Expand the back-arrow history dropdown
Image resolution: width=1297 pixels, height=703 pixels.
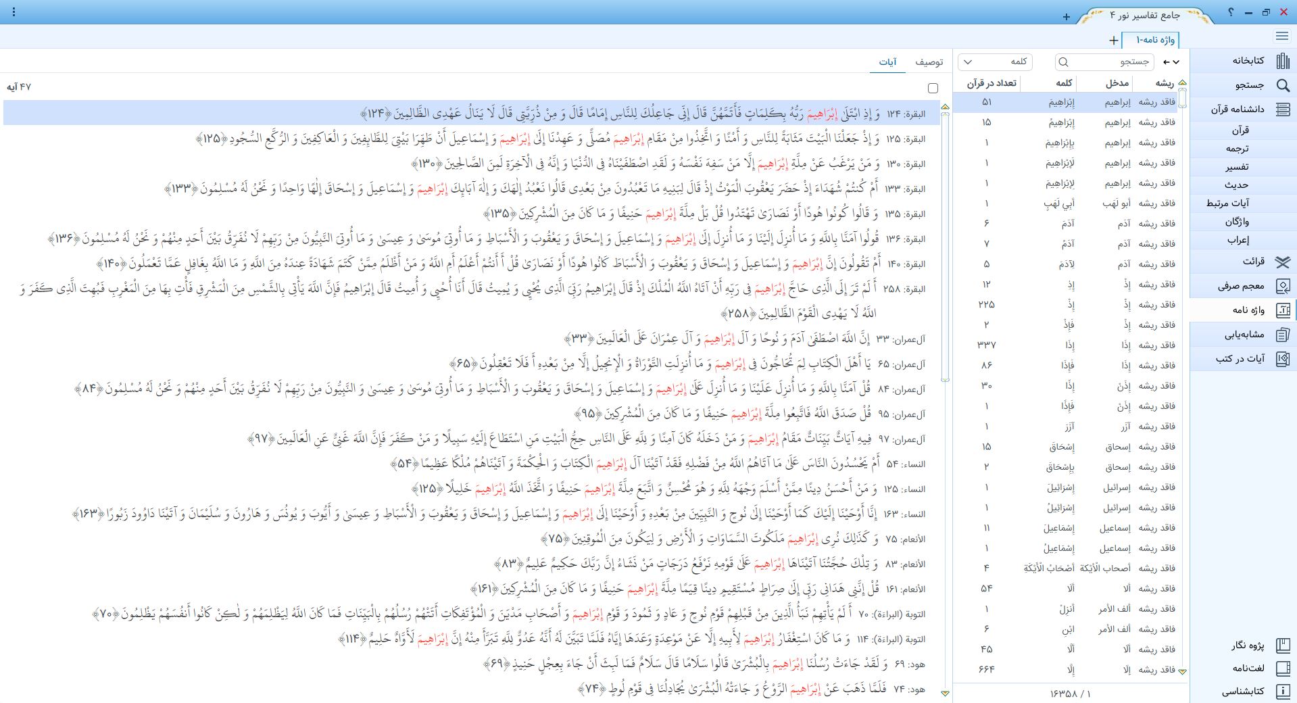coord(1171,62)
